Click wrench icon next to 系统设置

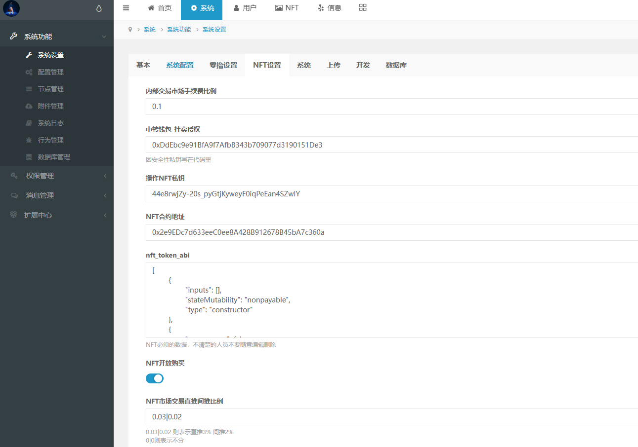(x=29, y=55)
